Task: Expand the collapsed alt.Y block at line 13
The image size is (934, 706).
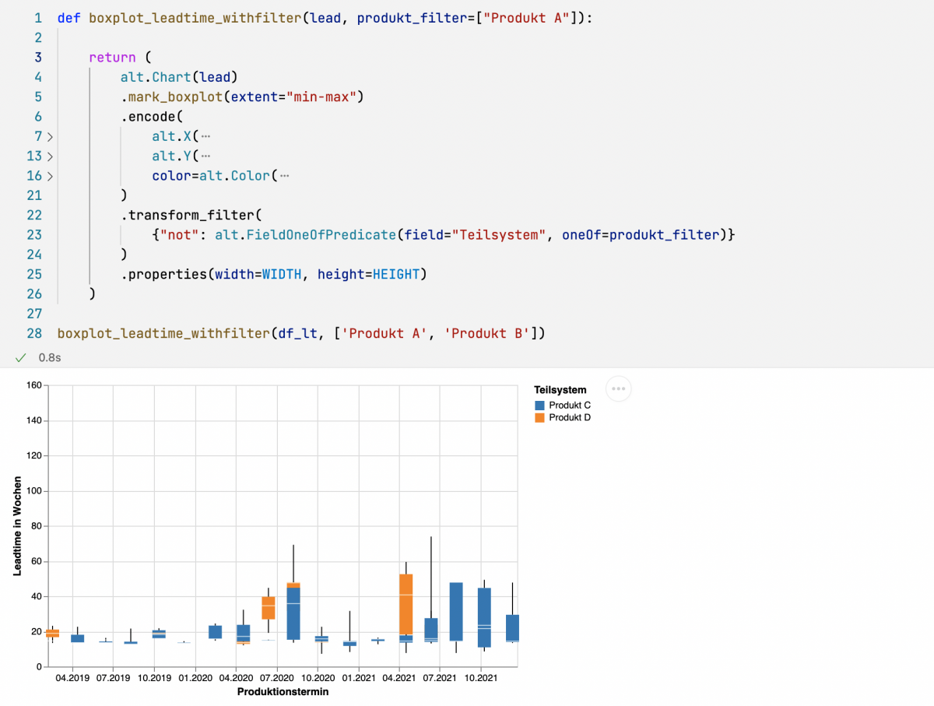Action: [48, 156]
